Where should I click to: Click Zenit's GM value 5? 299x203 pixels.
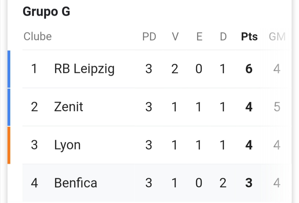tap(277, 107)
